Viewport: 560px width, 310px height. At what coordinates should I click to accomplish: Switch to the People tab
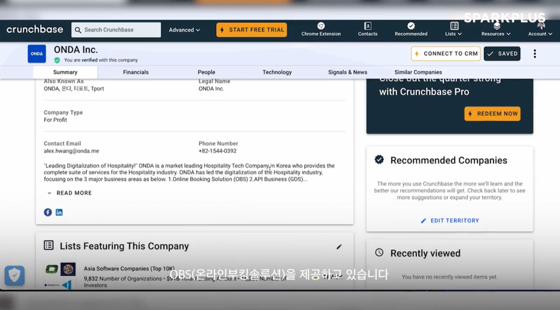206,72
